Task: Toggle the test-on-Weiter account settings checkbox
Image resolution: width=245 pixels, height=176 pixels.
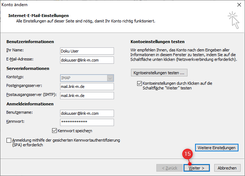Action: (x=140, y=83)
